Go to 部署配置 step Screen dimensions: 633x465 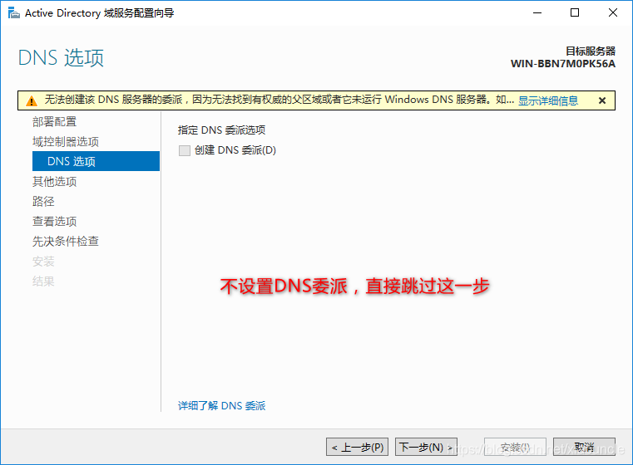[x=55, y=122]
